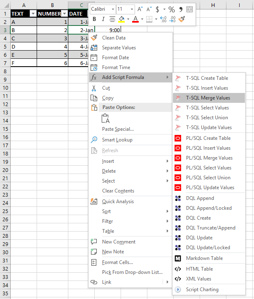Click the Quick Analysis icon
Image resolution: width=254 pixels, height=299 pixels.
[94, 202]
